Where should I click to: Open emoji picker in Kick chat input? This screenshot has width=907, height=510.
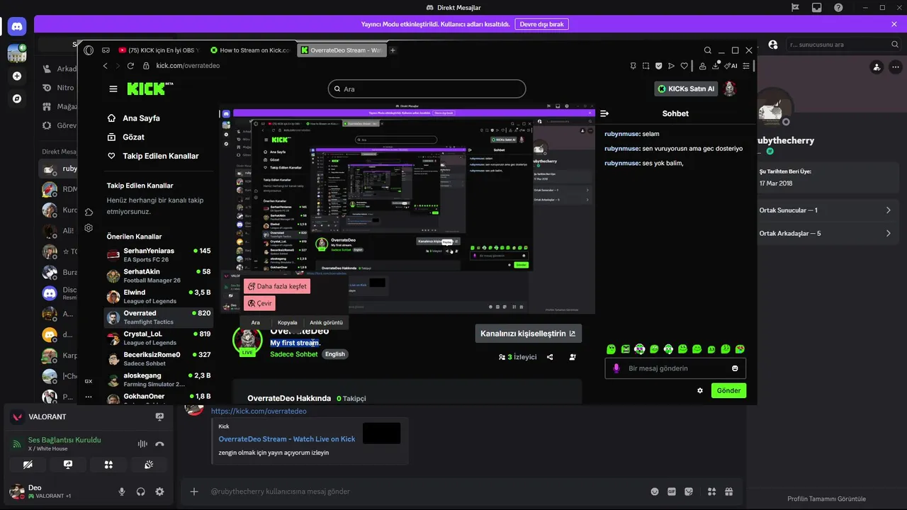pyautogui.click(x=735, y=368)
